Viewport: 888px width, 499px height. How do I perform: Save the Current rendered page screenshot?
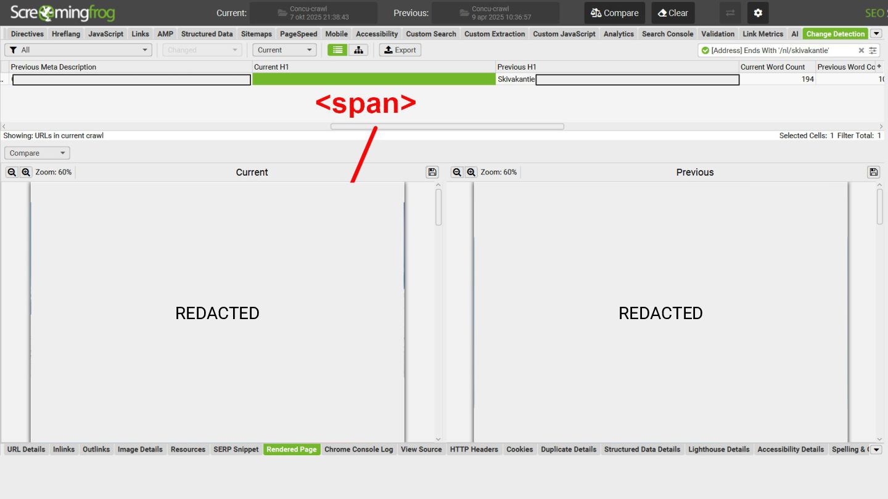coord(432,172)
